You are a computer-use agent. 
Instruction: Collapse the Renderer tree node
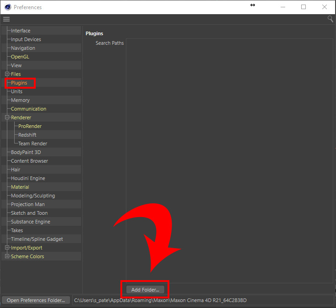click(7, 117)
